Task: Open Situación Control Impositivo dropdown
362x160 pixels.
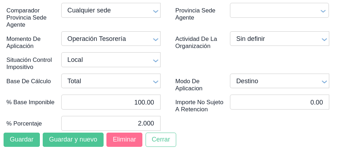Action: 107,60
